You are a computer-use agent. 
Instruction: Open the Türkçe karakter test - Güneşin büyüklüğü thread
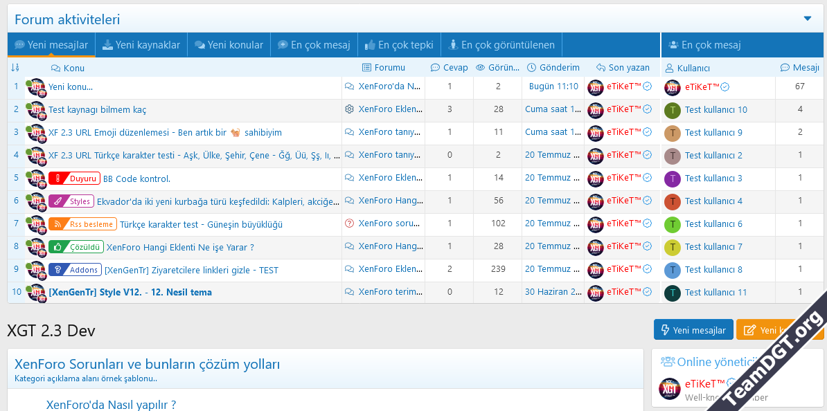coord(202,224)
